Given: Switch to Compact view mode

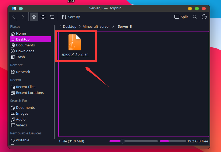Looking at the screenshot, I should [43, 17].
